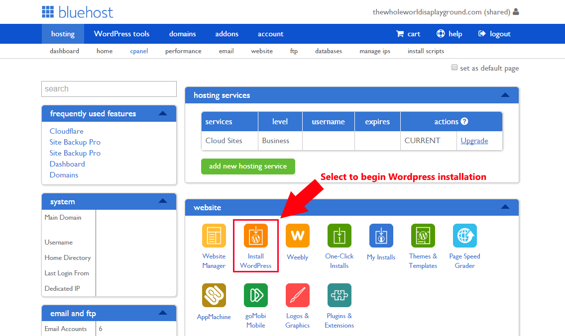Click the Upgrade link
565x336 pixels.
click(x=474, y=141)
